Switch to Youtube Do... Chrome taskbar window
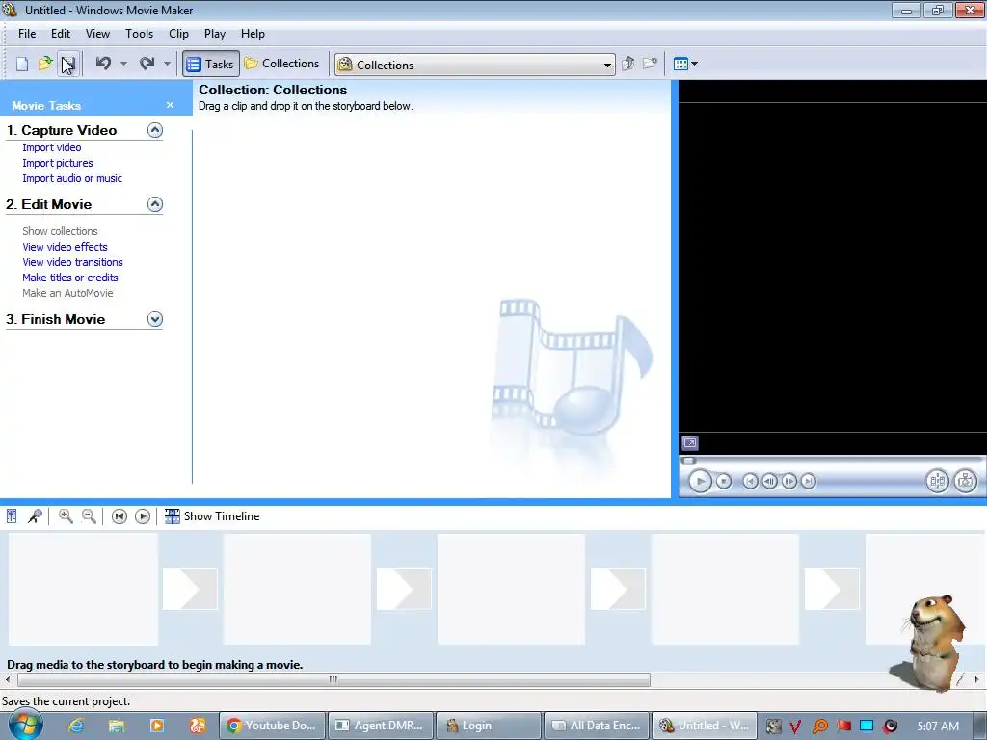Viewport: 987px width, 740px height. coord(272,726)
